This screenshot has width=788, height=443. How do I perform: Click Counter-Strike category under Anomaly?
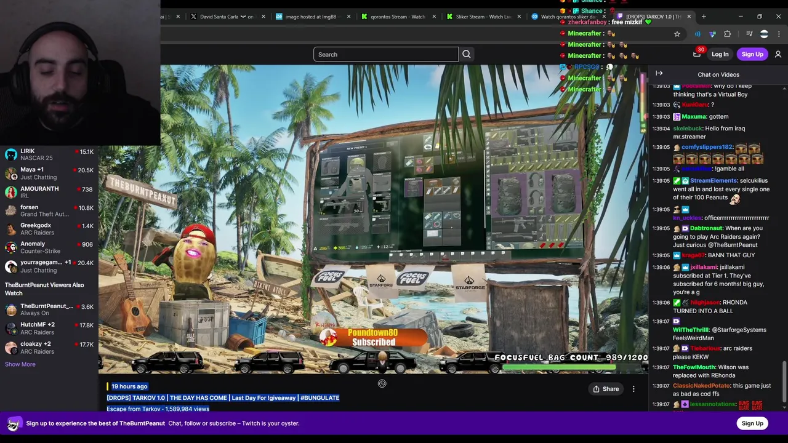click(40, 251)
